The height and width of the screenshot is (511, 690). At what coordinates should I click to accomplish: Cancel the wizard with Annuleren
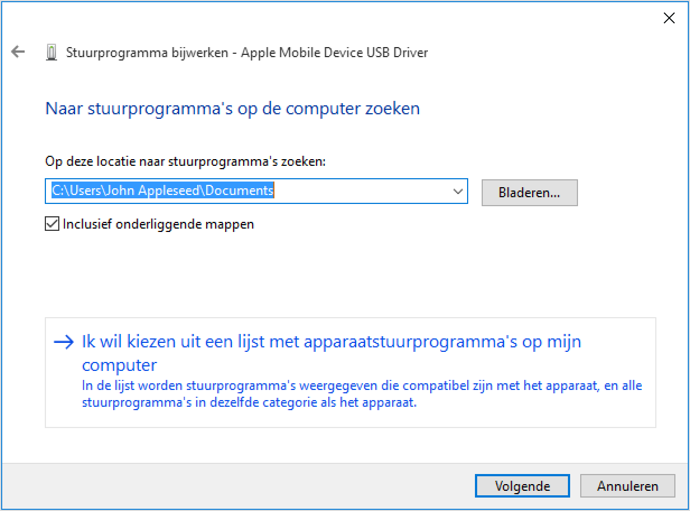tap(627, 486)
